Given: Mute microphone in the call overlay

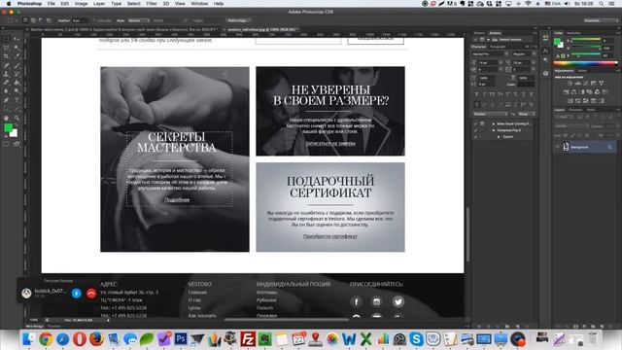Looking at the screenshot, I should pyautogui.click(x=76, y=294).
